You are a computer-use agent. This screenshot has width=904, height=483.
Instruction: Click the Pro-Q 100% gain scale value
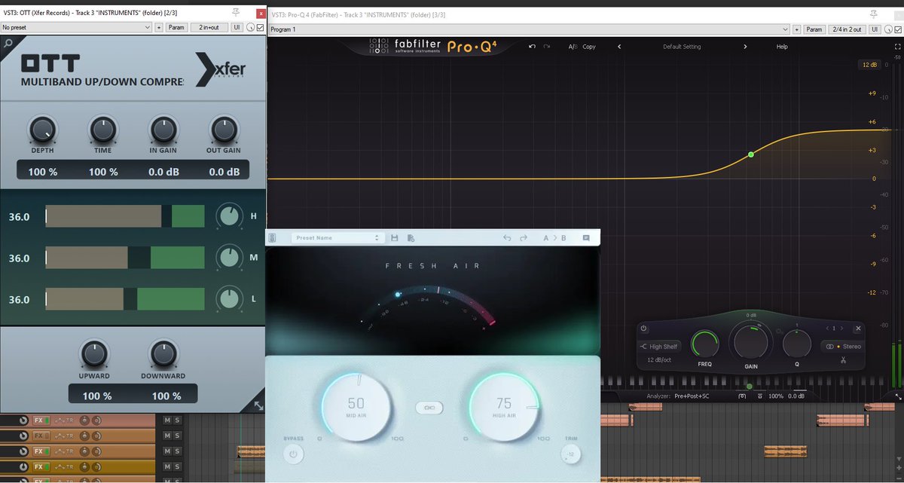(x=776, y=396)
